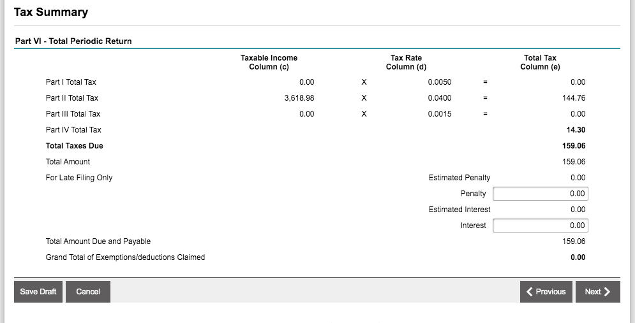635x323 pixels.
Task: Click the equals sign in Part I row
Action: point(485,82)
